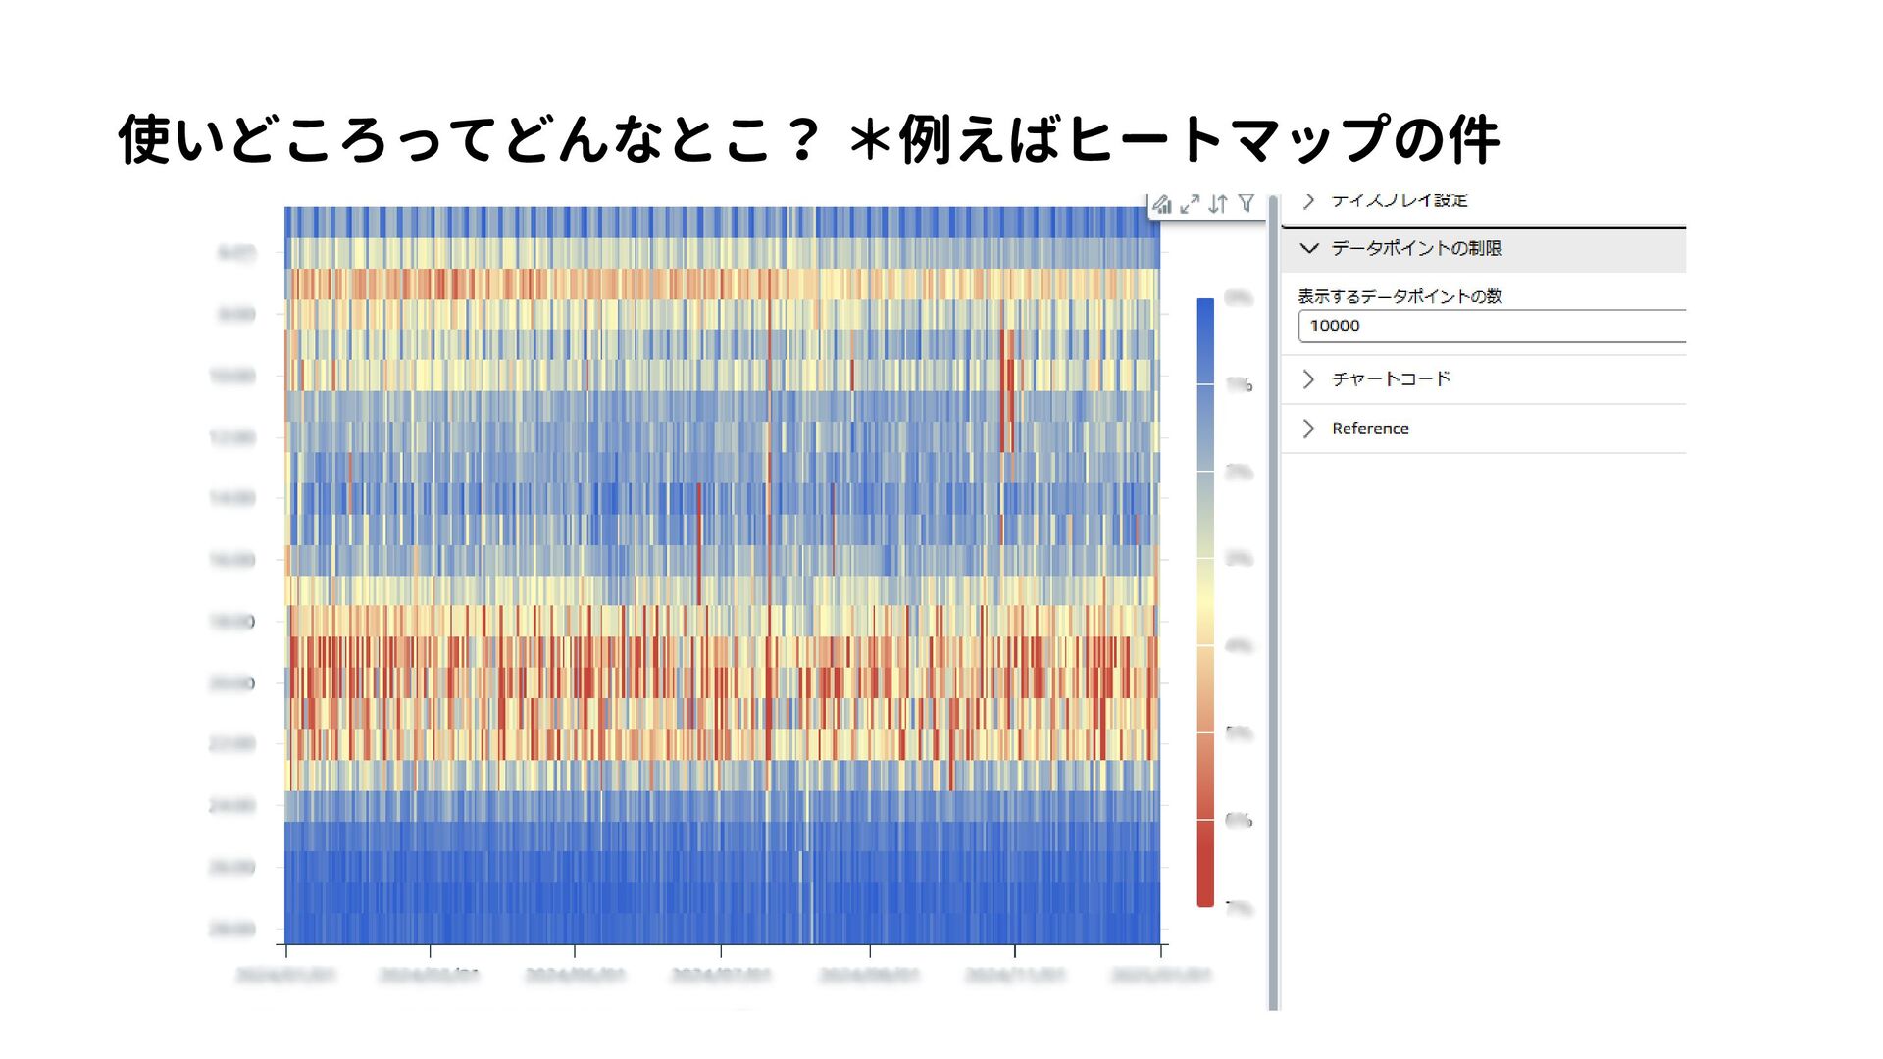Click the チャートコード label
Image resolution: width=1883 pixels, height=1059 pixels.
coord(1391,378)
